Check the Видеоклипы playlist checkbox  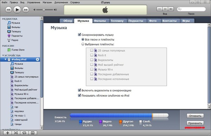click(92, 60)
